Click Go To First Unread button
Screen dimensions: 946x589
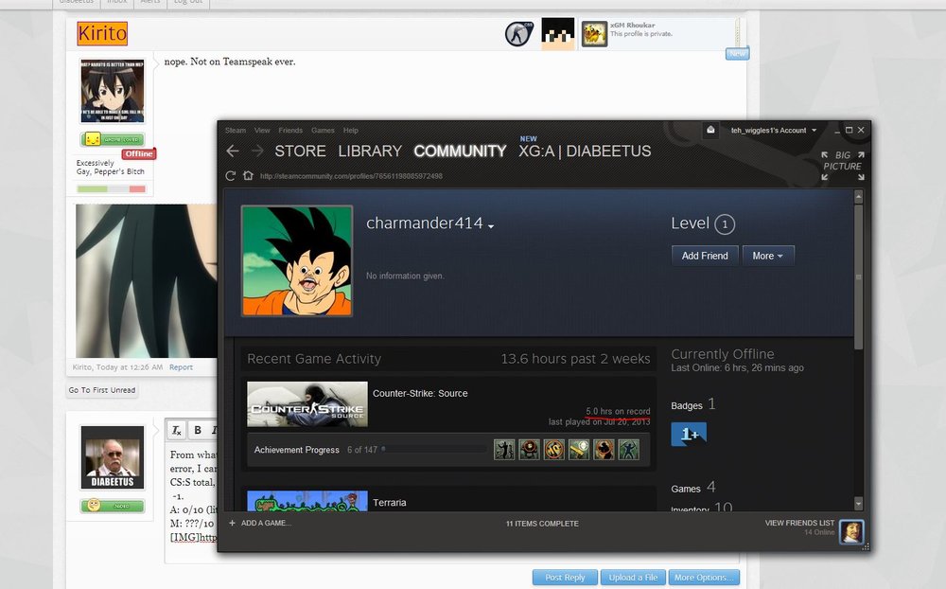(102, 390)
